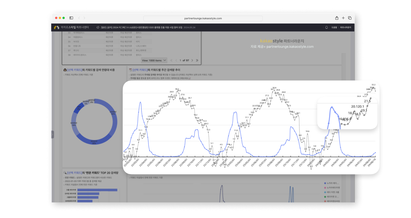This screenshot has height=218, width=411.
Task: Jump to the last table page
Action: click(197, 60)
